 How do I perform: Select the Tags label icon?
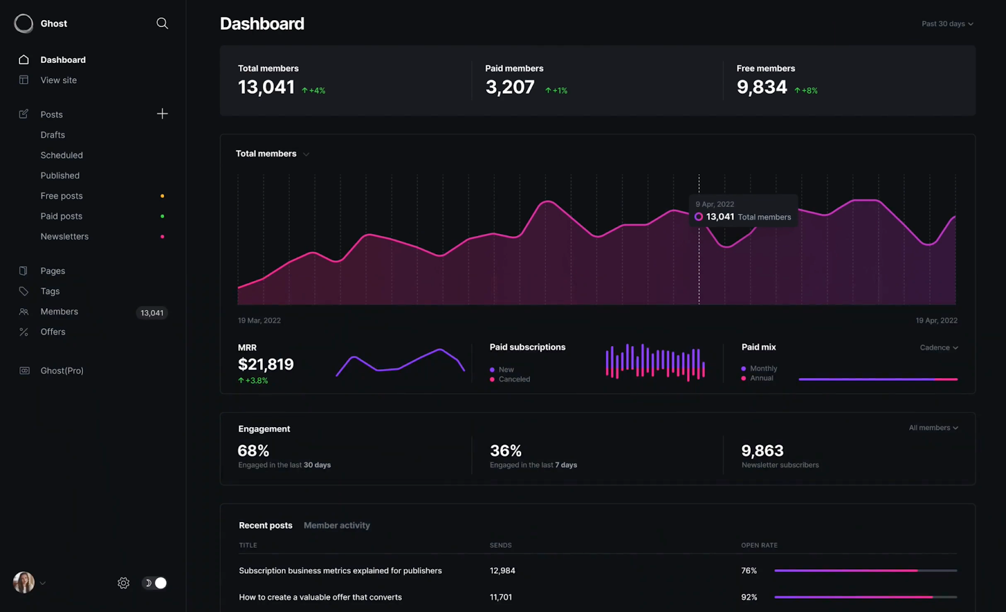[23, 291]
